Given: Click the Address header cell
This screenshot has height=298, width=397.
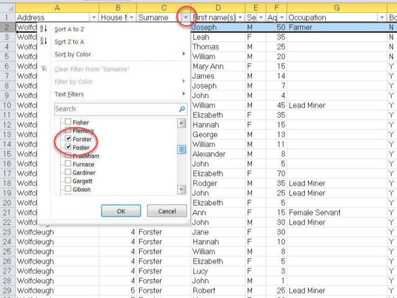Looking at the screenshot, I should point(57,17).
